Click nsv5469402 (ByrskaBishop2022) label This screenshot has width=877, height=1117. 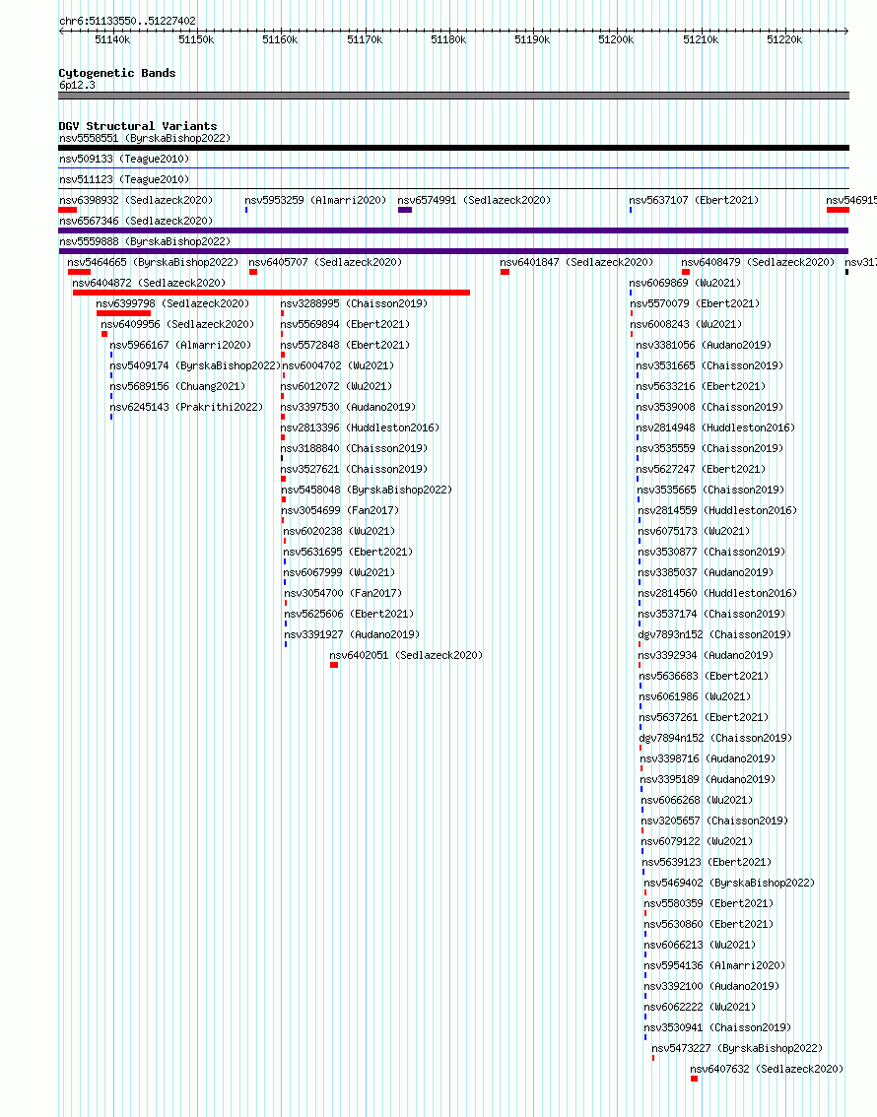point(729,883)
